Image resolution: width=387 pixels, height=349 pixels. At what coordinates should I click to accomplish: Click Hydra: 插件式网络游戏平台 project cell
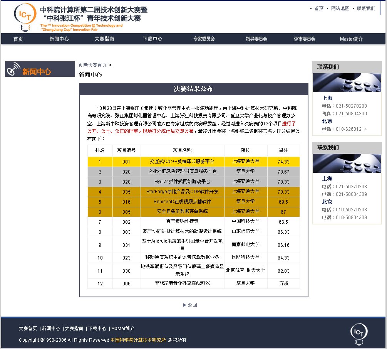point(183,182)
